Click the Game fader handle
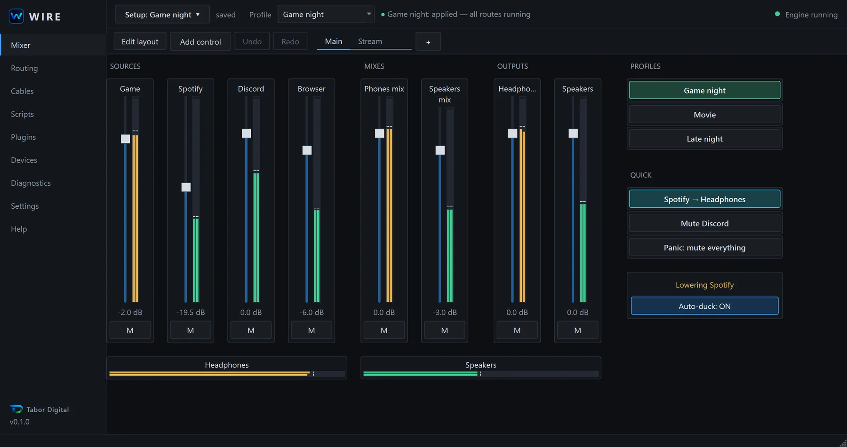This screenshot has width=847, height=447. pyautogui.click(x=125, y=139)
